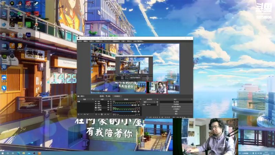Lock the 麦克风 source
The image size is (275, 155).
point(111,106)
